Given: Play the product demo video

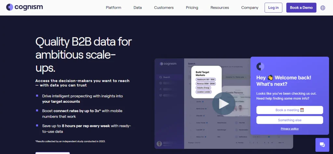Looking at the screenshot, I should pyautogui.click(x=223, y=104).
